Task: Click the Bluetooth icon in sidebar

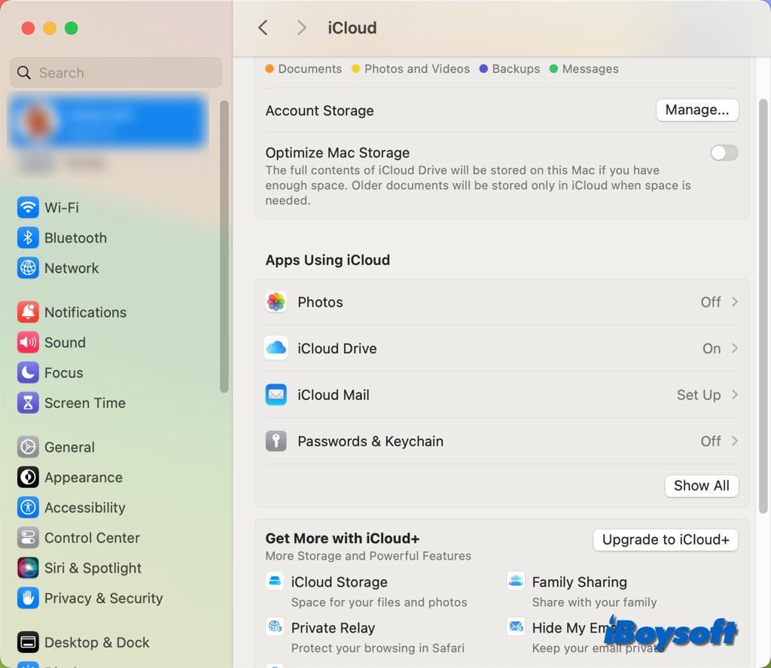Action: pyautogui.click(x=28, y=238)
